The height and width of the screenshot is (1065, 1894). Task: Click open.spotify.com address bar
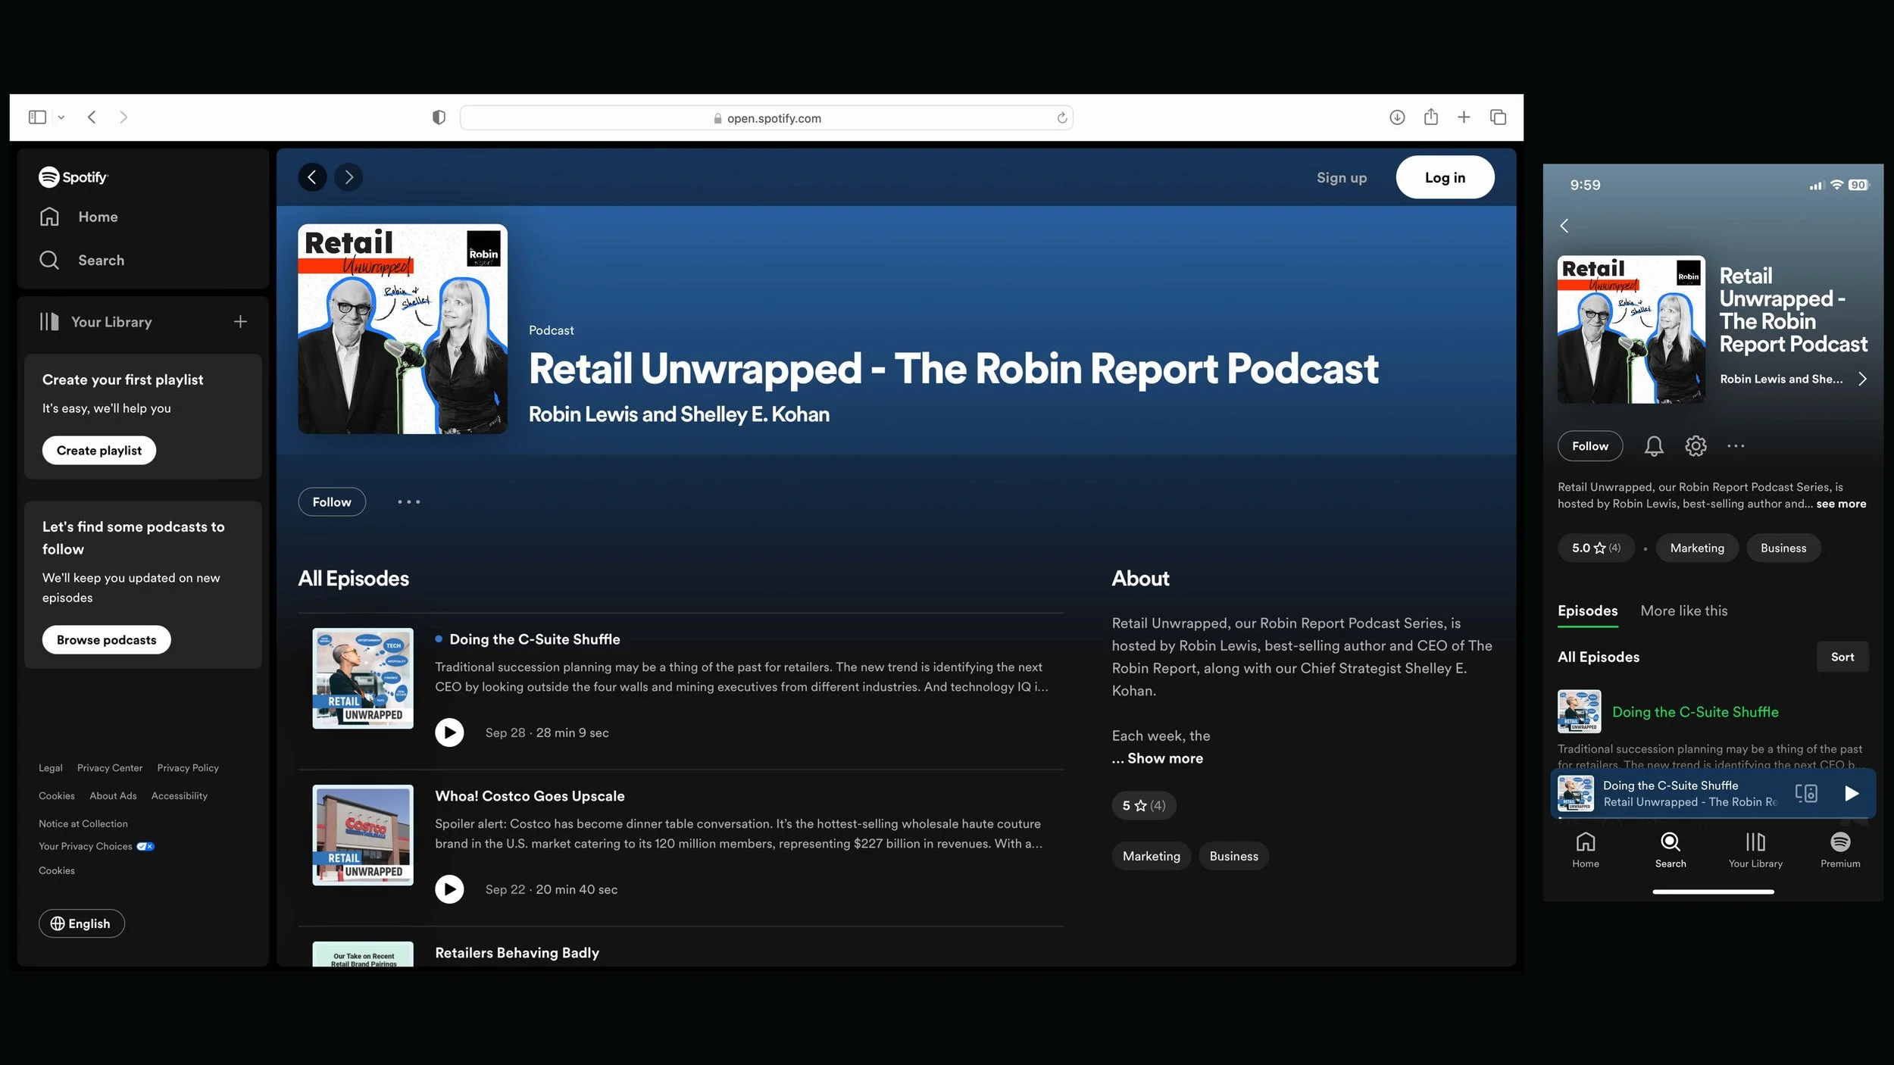[x=766, y=118]
